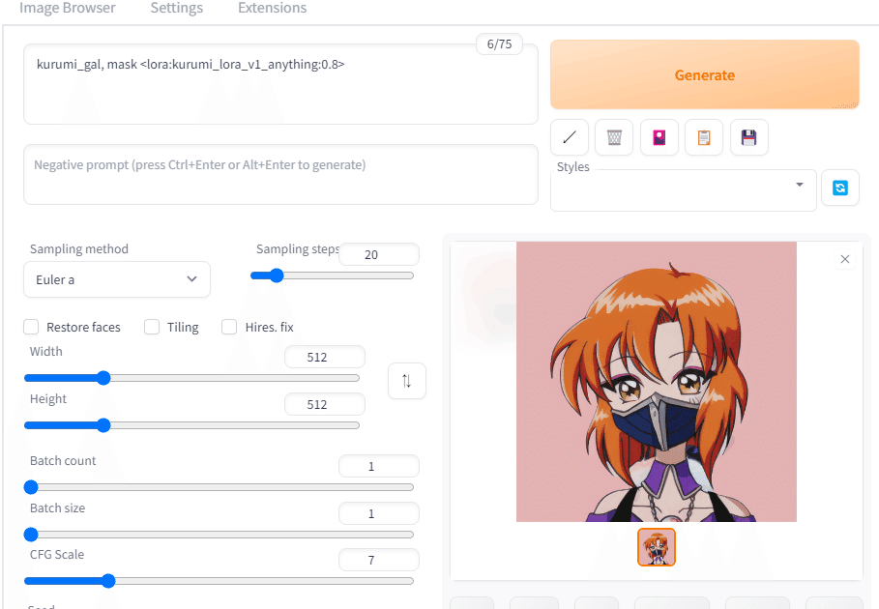Select the CFG Scale number field
Screen dimensions: 879x609
(379, 560)
